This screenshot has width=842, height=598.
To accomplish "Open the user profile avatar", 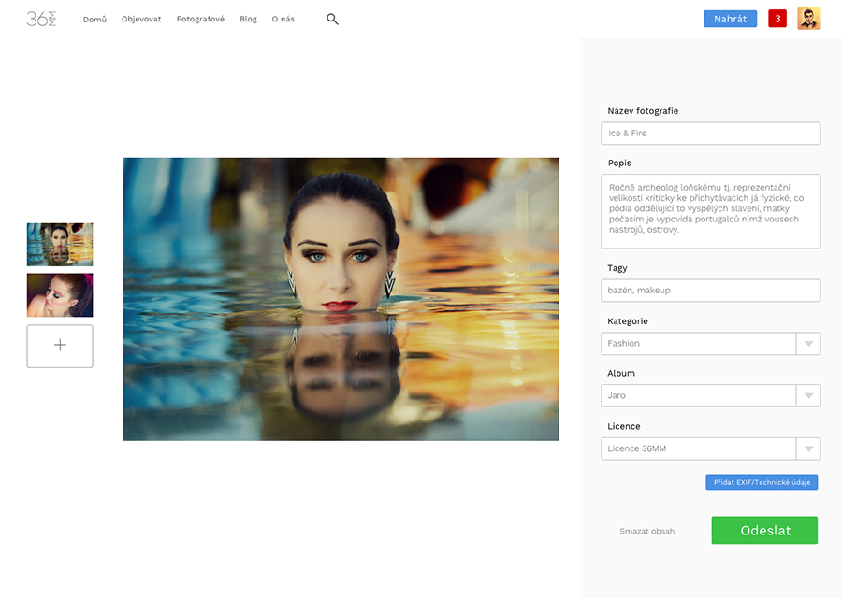I will coord(808,19).
